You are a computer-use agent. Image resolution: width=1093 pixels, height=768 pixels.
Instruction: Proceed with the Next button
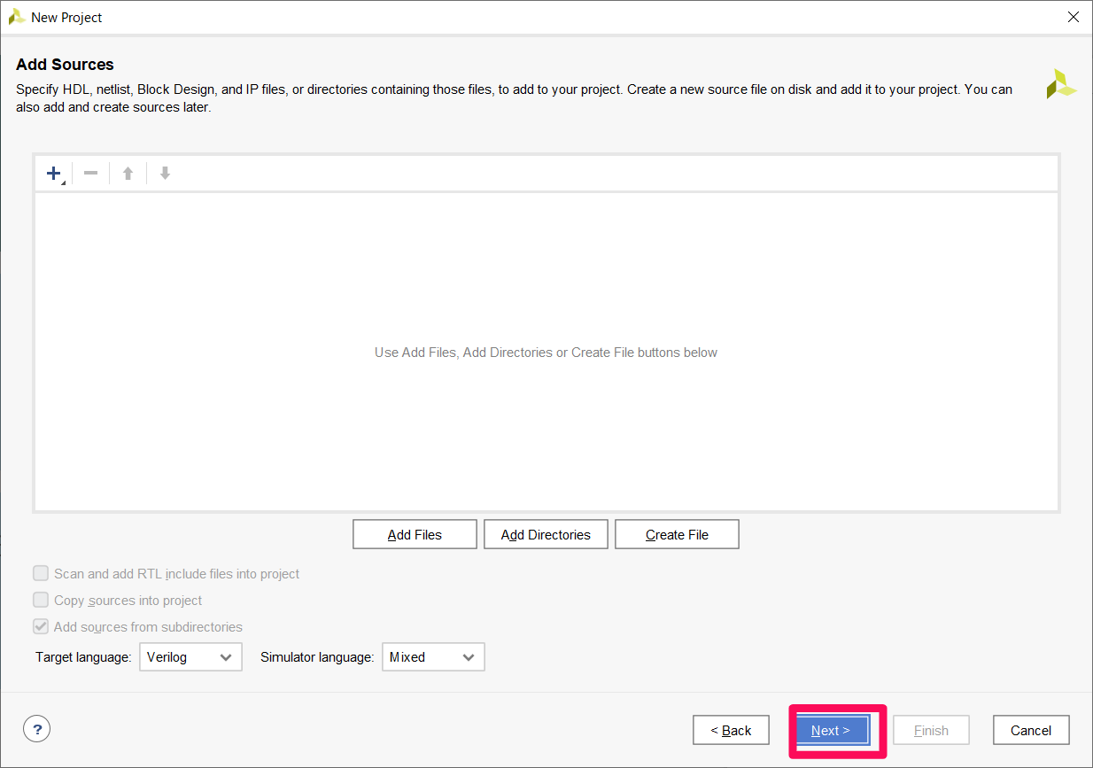point(831,730)
